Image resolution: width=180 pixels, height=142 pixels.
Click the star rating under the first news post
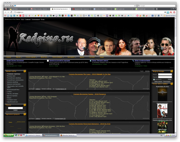tap(146, 89)
